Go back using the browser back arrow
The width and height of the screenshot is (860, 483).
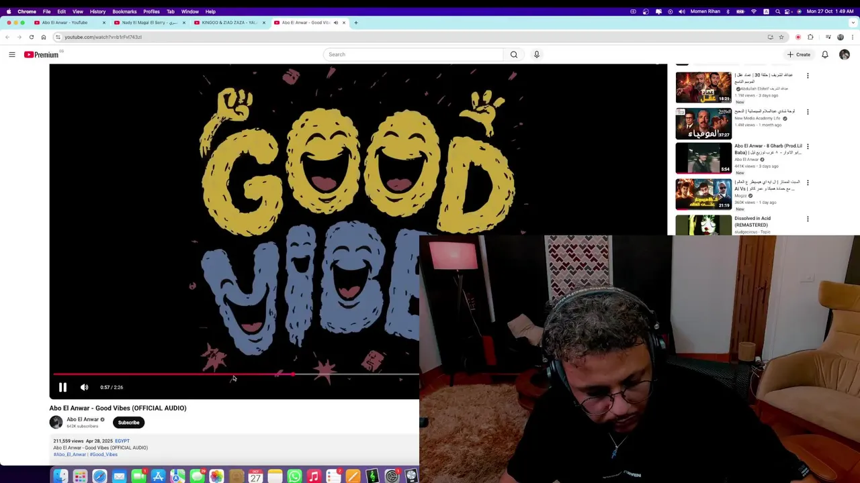[x=7, y=37]
